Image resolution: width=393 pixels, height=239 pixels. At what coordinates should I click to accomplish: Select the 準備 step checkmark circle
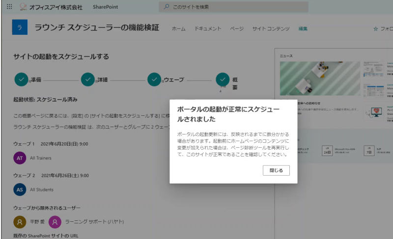click(21, 80)
